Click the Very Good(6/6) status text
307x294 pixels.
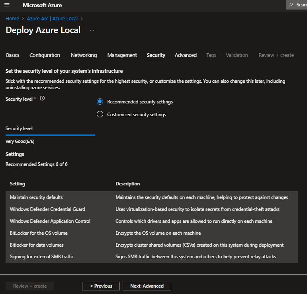pos(20,141)
